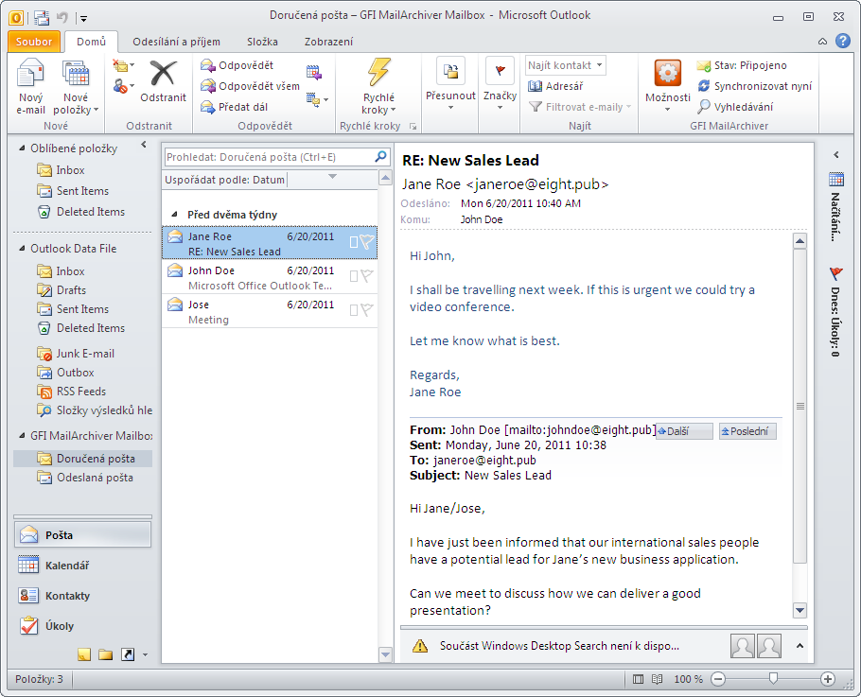This screenshot has width=861, height=697.
Task: Delete message with the Odstranit button
Action: click(163, 81)
